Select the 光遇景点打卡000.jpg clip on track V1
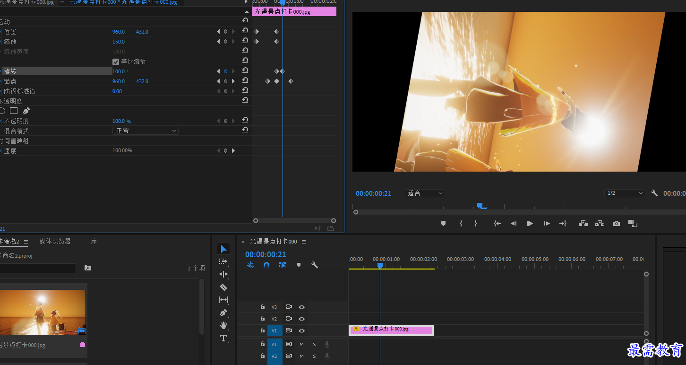Image resolution: width=686 pixels, height=365 pixels. (x=391, y=330)
